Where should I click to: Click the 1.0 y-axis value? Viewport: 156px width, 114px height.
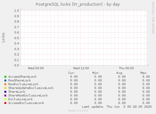tap(17, 10)
